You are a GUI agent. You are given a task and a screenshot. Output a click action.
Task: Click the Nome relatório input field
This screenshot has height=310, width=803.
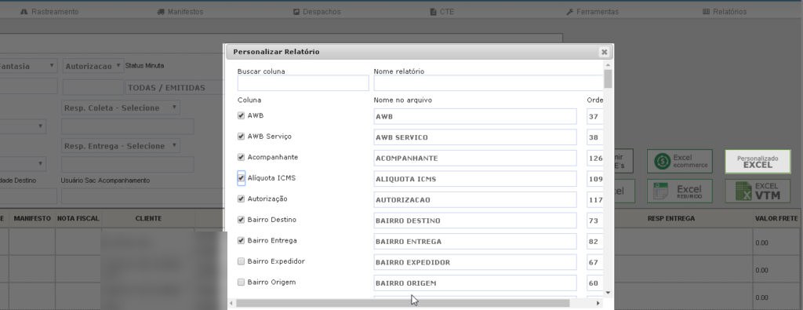[488, 83]
